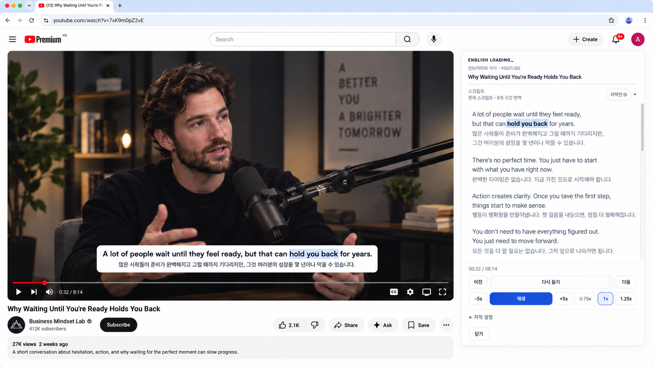Viewport: 653px width, 367px height.
Task: Mute the video volume icon
Action: [49, 292]
